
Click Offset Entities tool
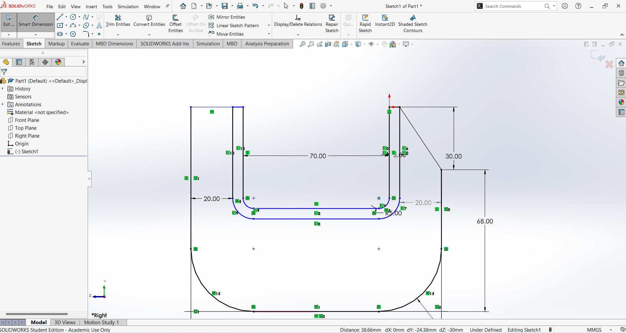[x=176, y=24]
